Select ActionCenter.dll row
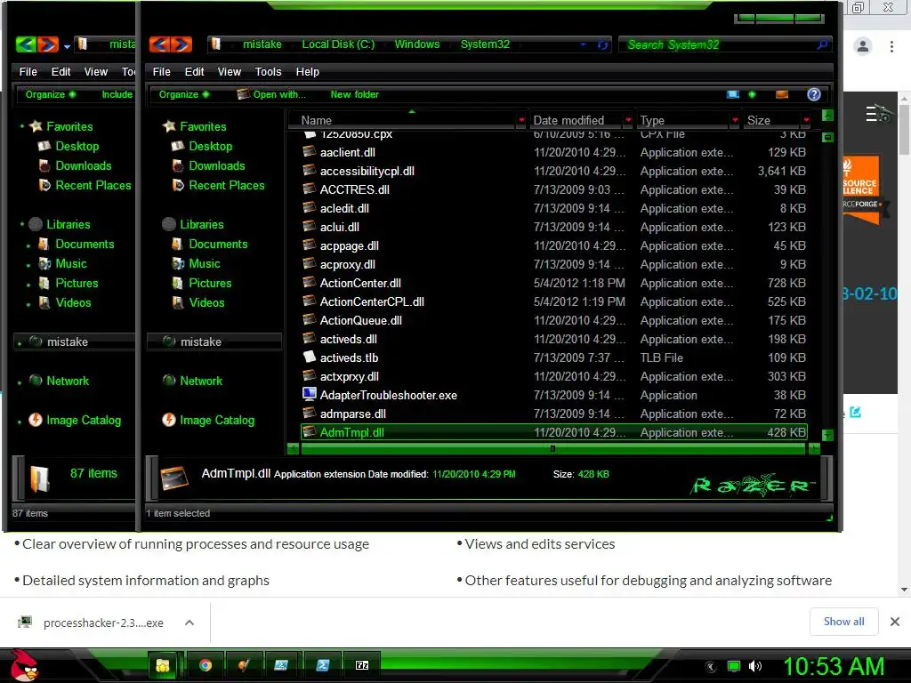This screenshot has height=683, width=911. pyautogui.click(x=553, y=283)
